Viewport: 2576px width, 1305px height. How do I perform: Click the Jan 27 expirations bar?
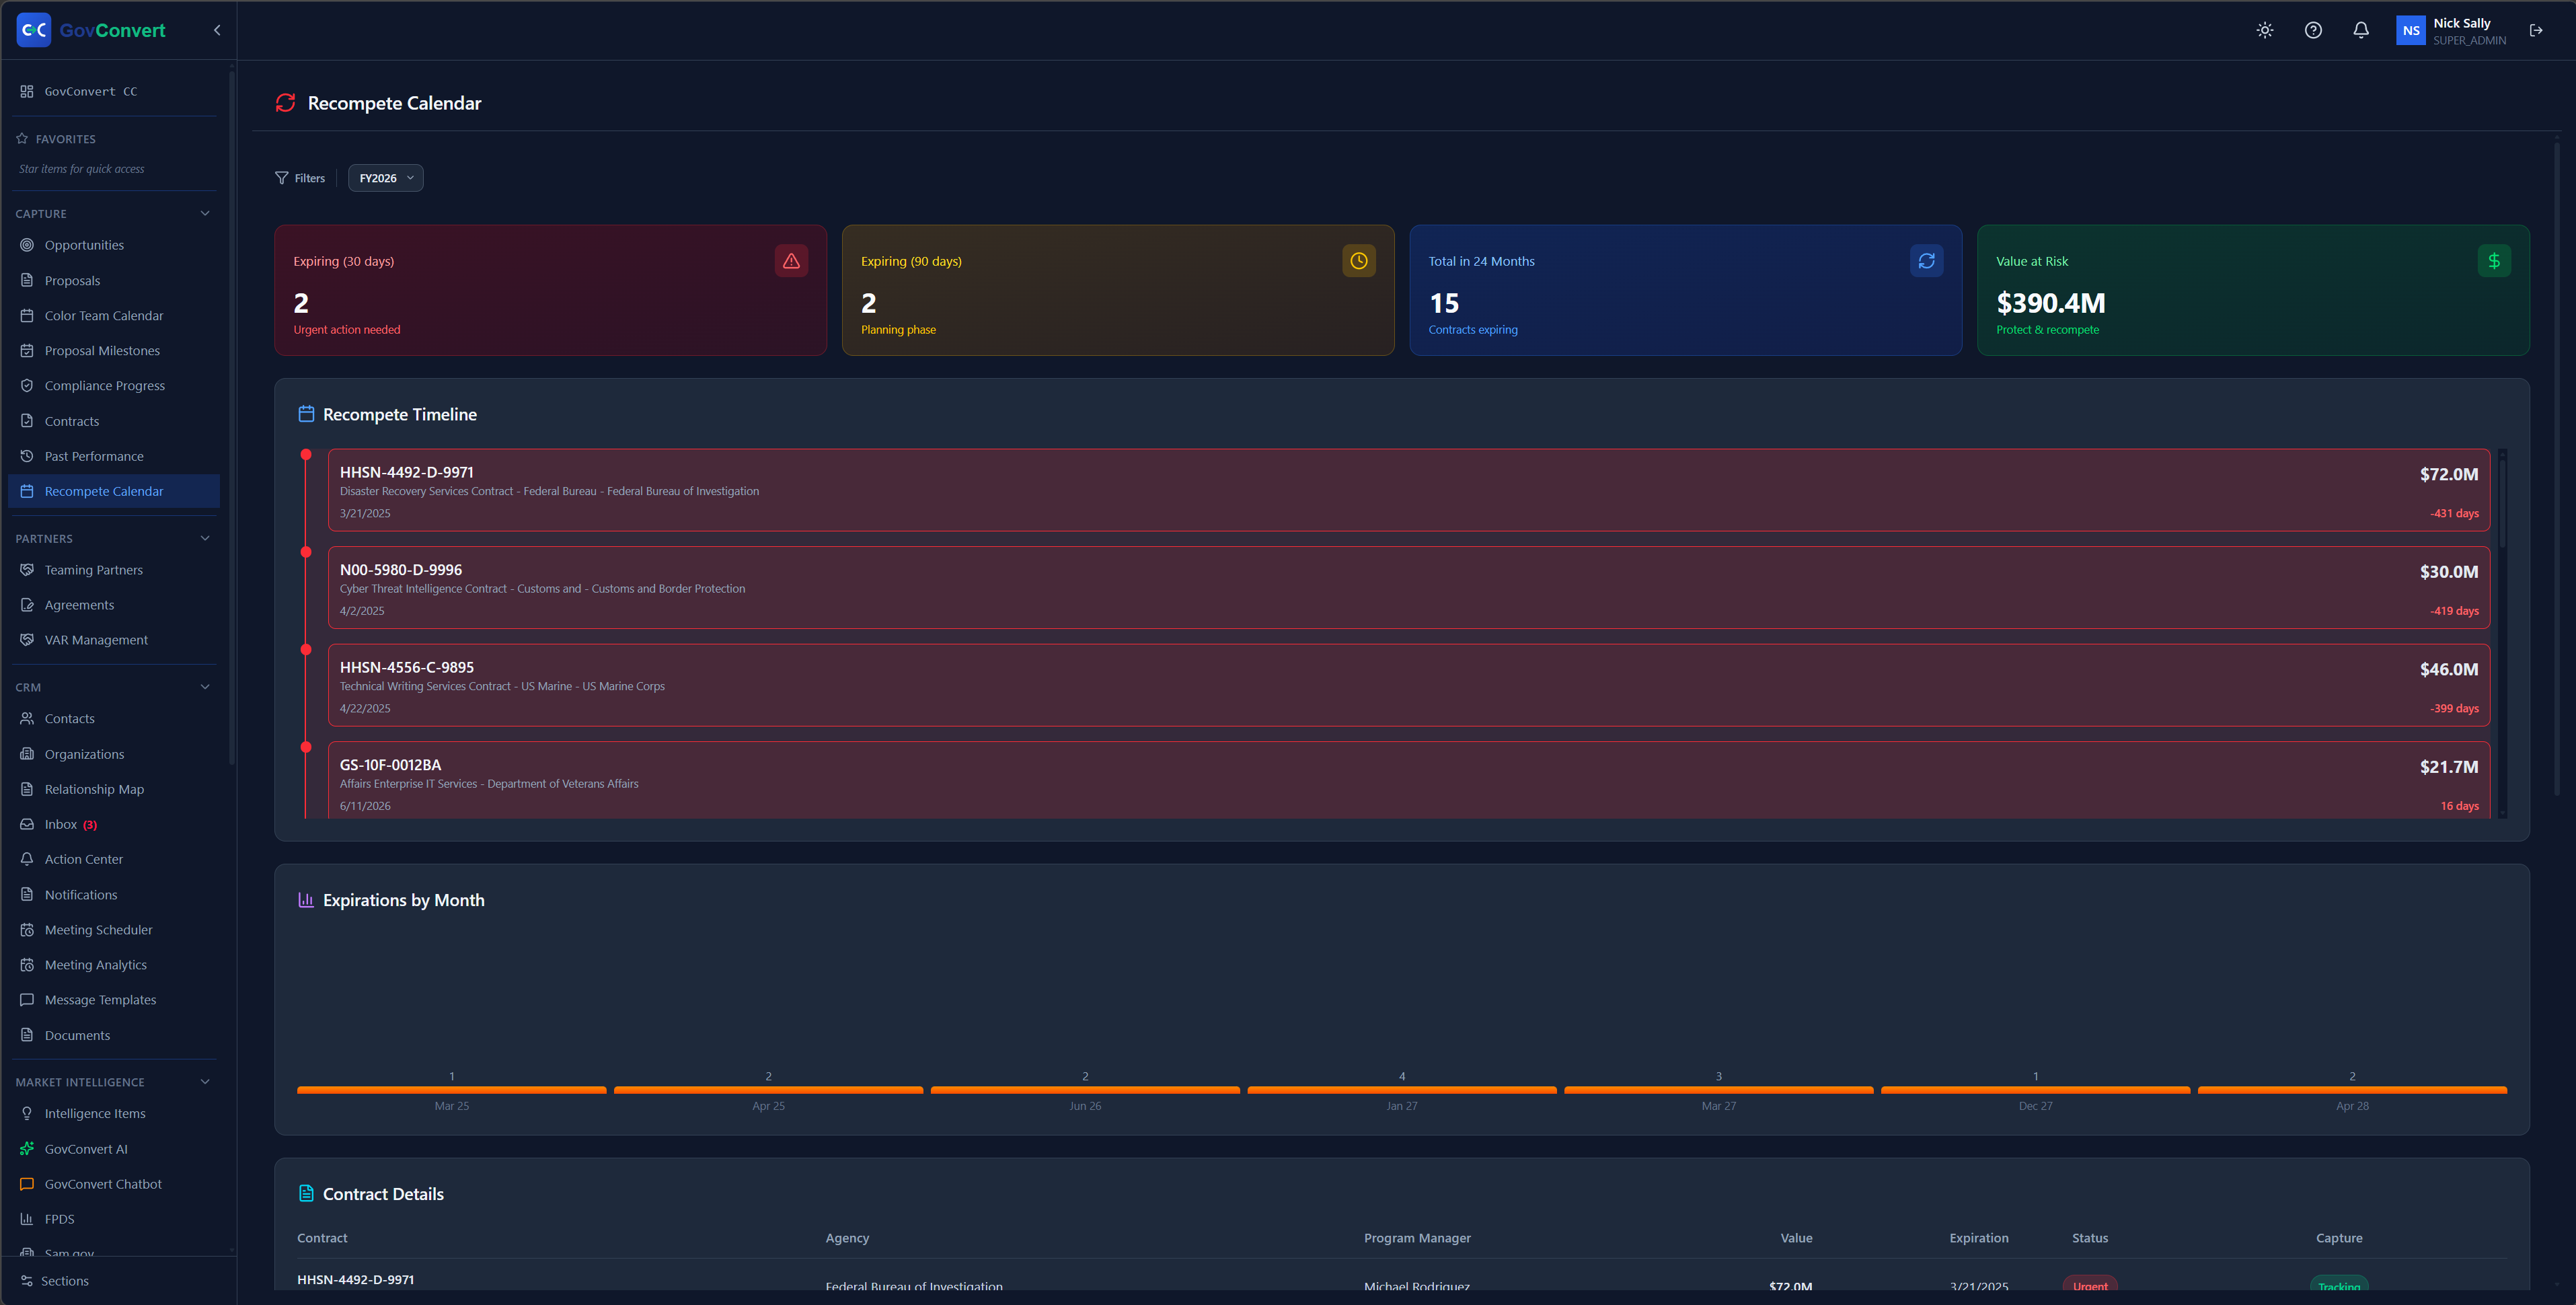(1402, 1090)
